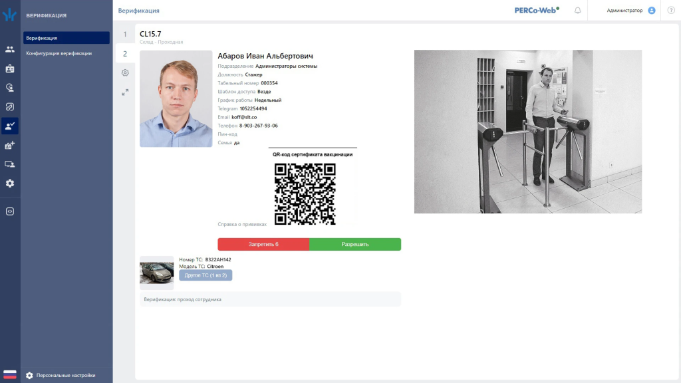Open the verification person-check sidebar icon
This screenshot has height=383, width=681.
point(9,126)
